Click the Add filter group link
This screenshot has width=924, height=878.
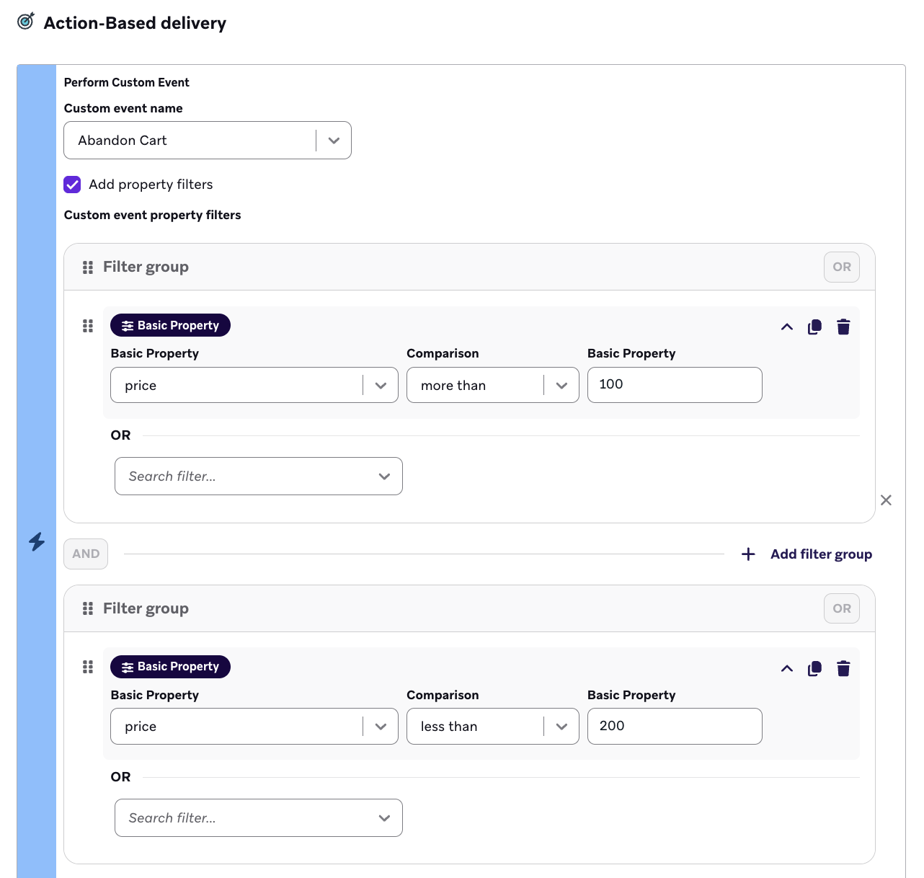pyautogui.click(x=821, y=554)
